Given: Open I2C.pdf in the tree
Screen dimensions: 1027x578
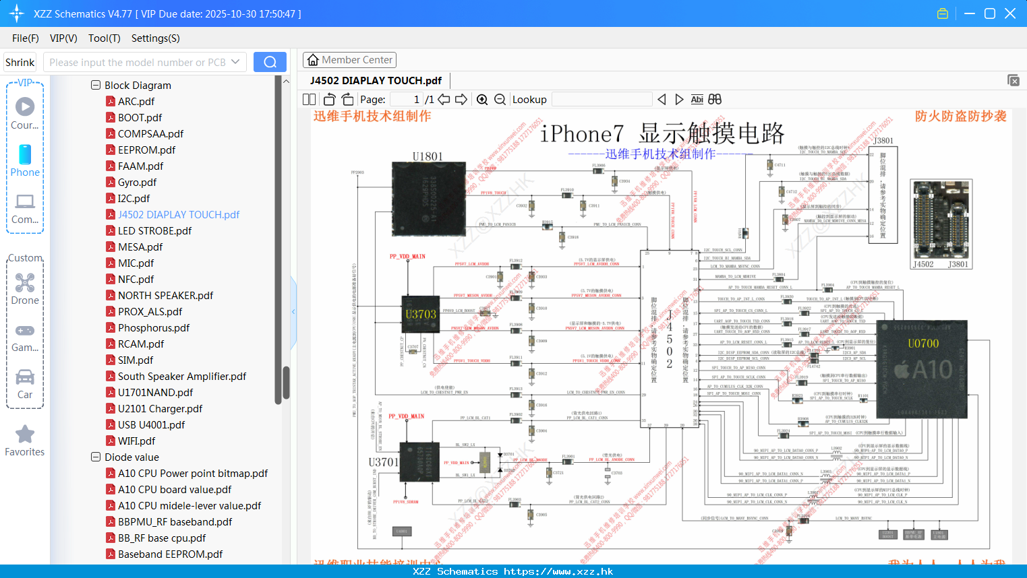Looking at the screenshot, I should pos(134,198).
